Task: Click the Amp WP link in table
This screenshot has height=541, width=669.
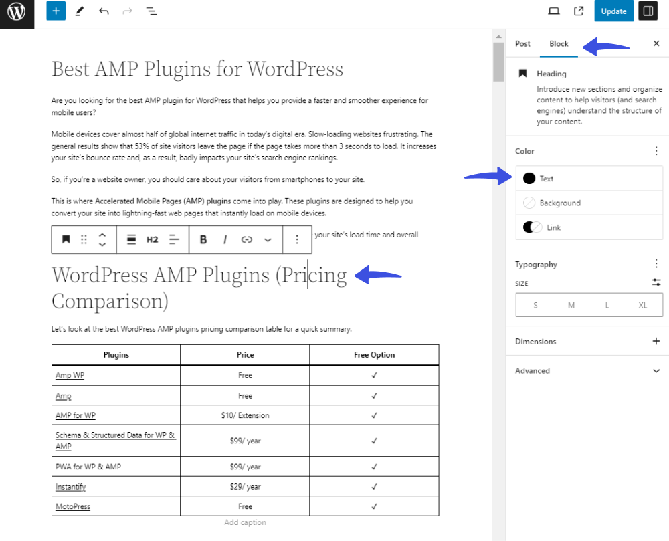Action: point(70,375)
